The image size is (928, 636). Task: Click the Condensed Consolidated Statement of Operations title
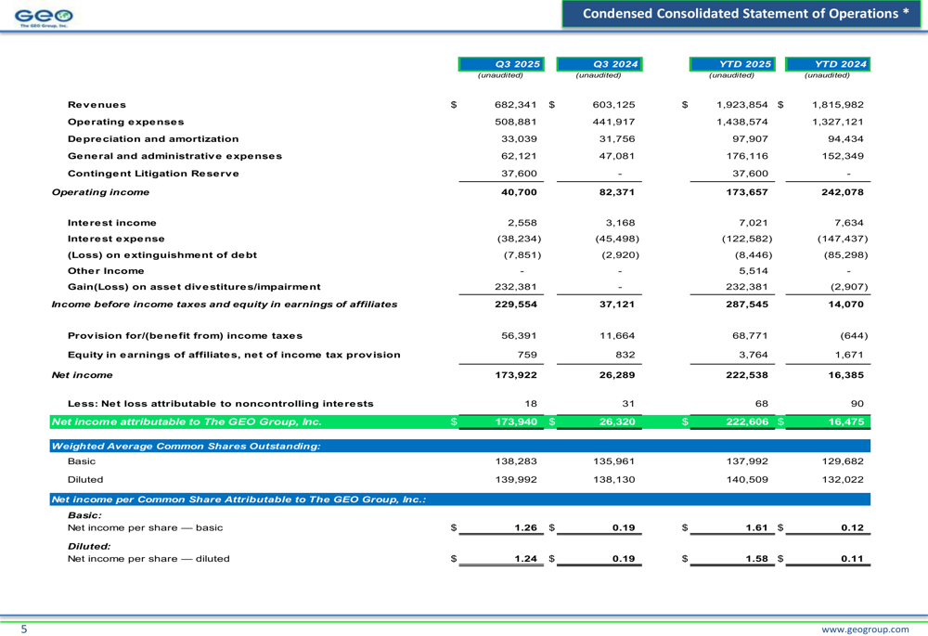click(x=745, y=13)
